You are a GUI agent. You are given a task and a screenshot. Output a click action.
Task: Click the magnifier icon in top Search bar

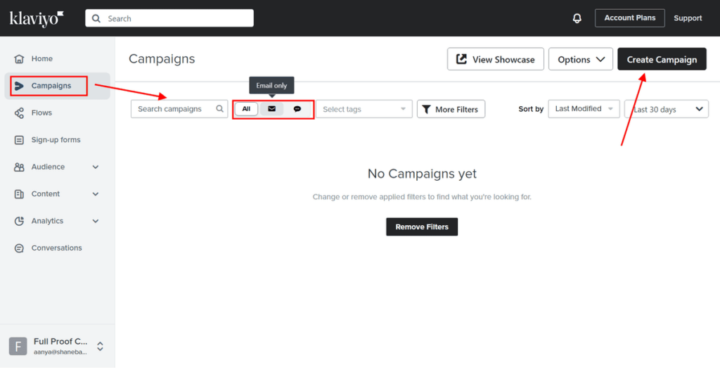[96, 18]
